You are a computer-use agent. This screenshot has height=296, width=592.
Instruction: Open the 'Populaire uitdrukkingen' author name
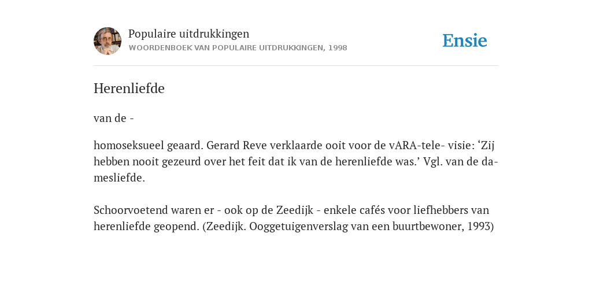pos(189,34)
